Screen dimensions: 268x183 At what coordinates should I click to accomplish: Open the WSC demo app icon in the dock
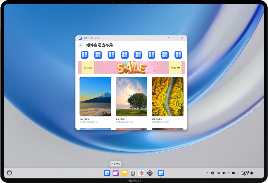coord(161,173)
